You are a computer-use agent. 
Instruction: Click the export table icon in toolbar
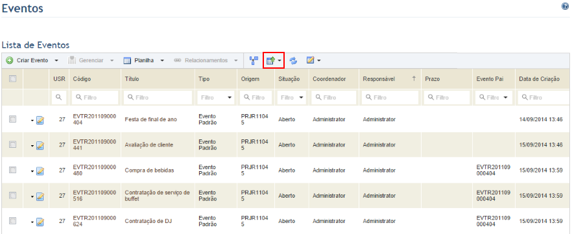(270, 60)
